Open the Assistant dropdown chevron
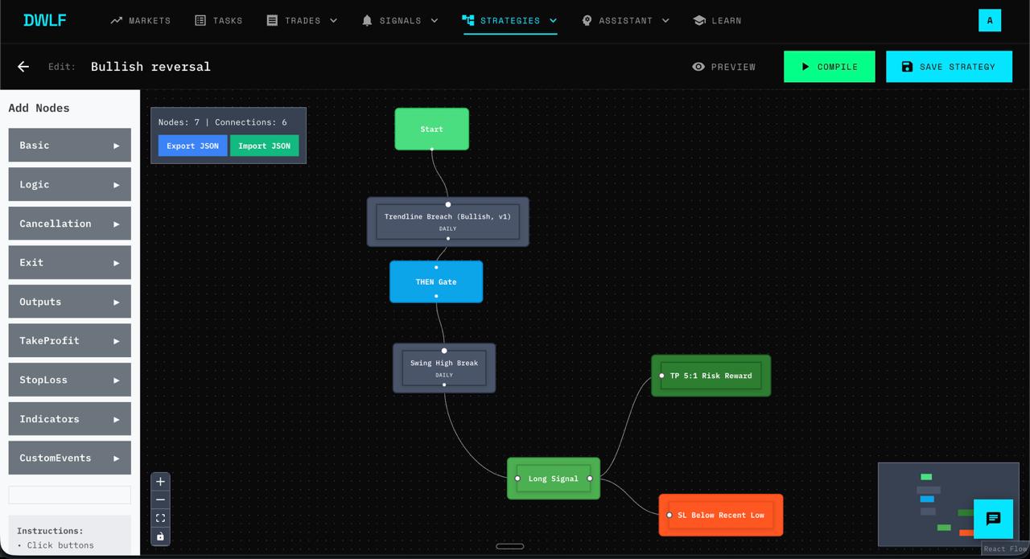The width and height of the screenshot is (1030, 559). point(665,20)
